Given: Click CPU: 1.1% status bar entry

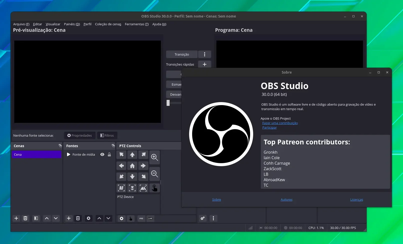Looking at the screenshot, I should (x=316, y=228).
